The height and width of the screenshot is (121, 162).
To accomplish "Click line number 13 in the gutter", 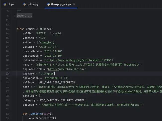I will click(x=7, y=29).
